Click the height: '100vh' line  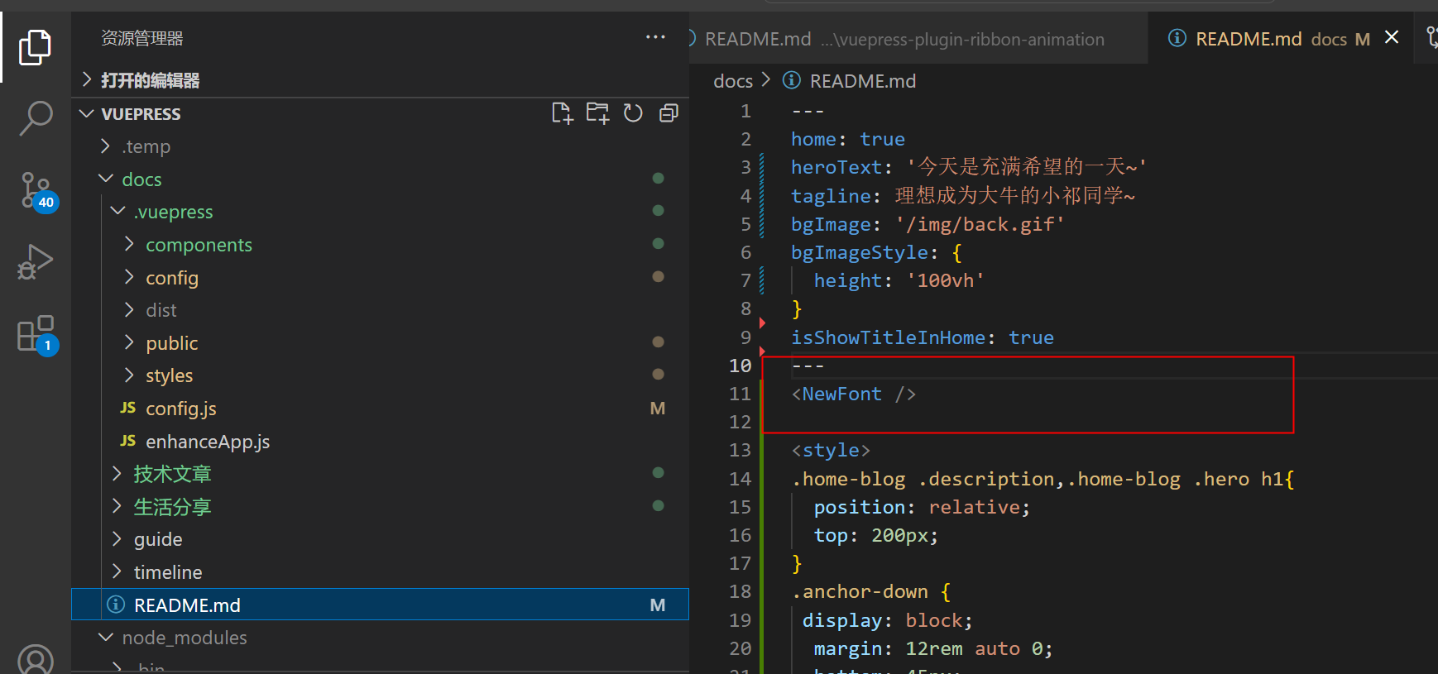click(x=899, y=280)
